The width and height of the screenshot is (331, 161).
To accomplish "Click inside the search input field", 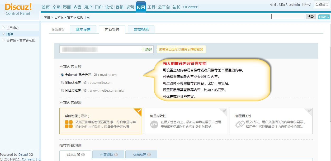I will click(x=287, y=16).
